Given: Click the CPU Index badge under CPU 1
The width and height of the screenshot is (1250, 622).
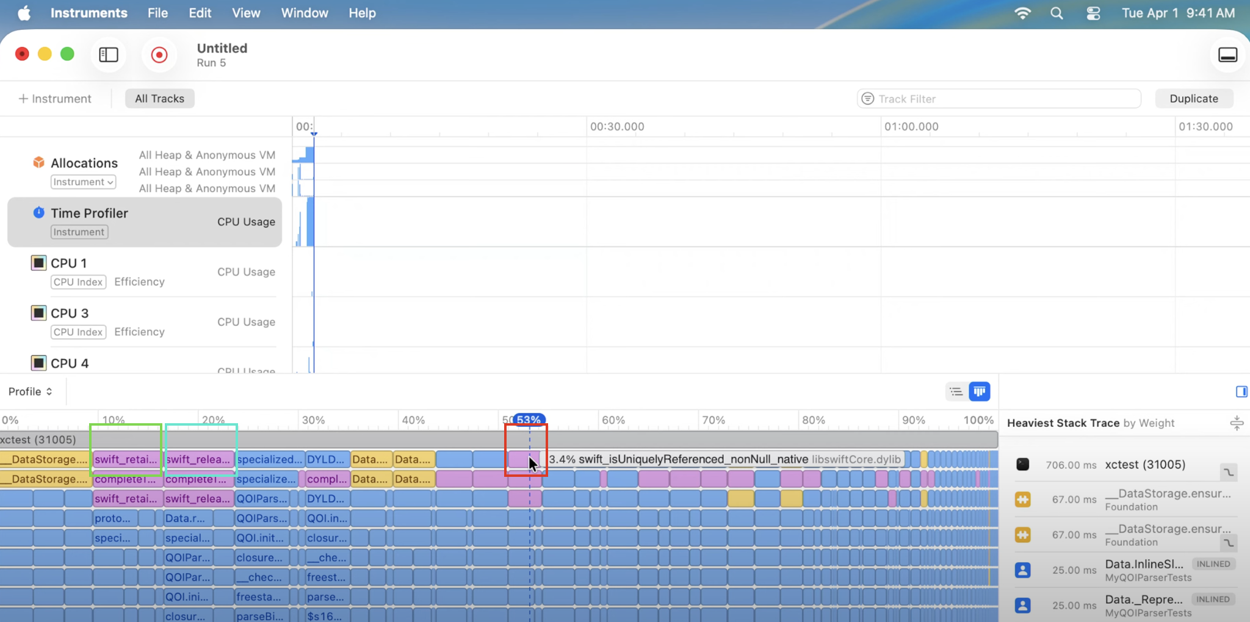Looking at the screenshot, I should [78, 282].
